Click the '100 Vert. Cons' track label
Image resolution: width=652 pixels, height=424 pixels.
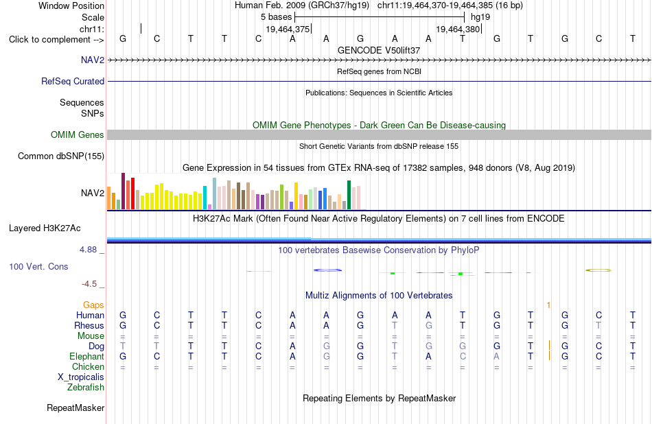pyautogui.click(x=38, y=267)
